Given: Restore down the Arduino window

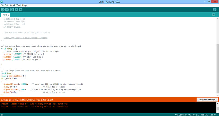Looking at the screenshot, I should (209, 2).
